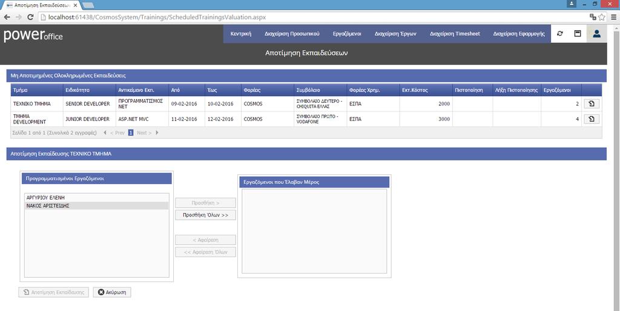The width and height of the screenshot is (620, 311).
Task: Go back with browser back arrow
Action: pyautogui.click(x=7, y=18)
